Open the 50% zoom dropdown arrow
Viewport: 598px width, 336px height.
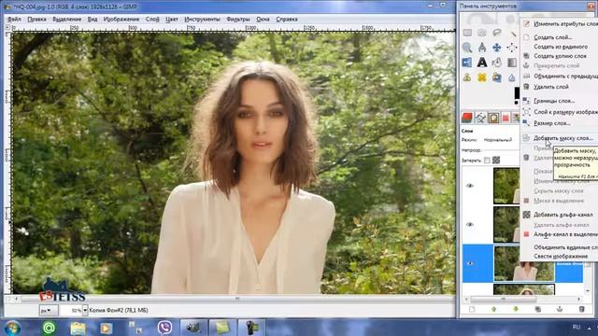85,311
